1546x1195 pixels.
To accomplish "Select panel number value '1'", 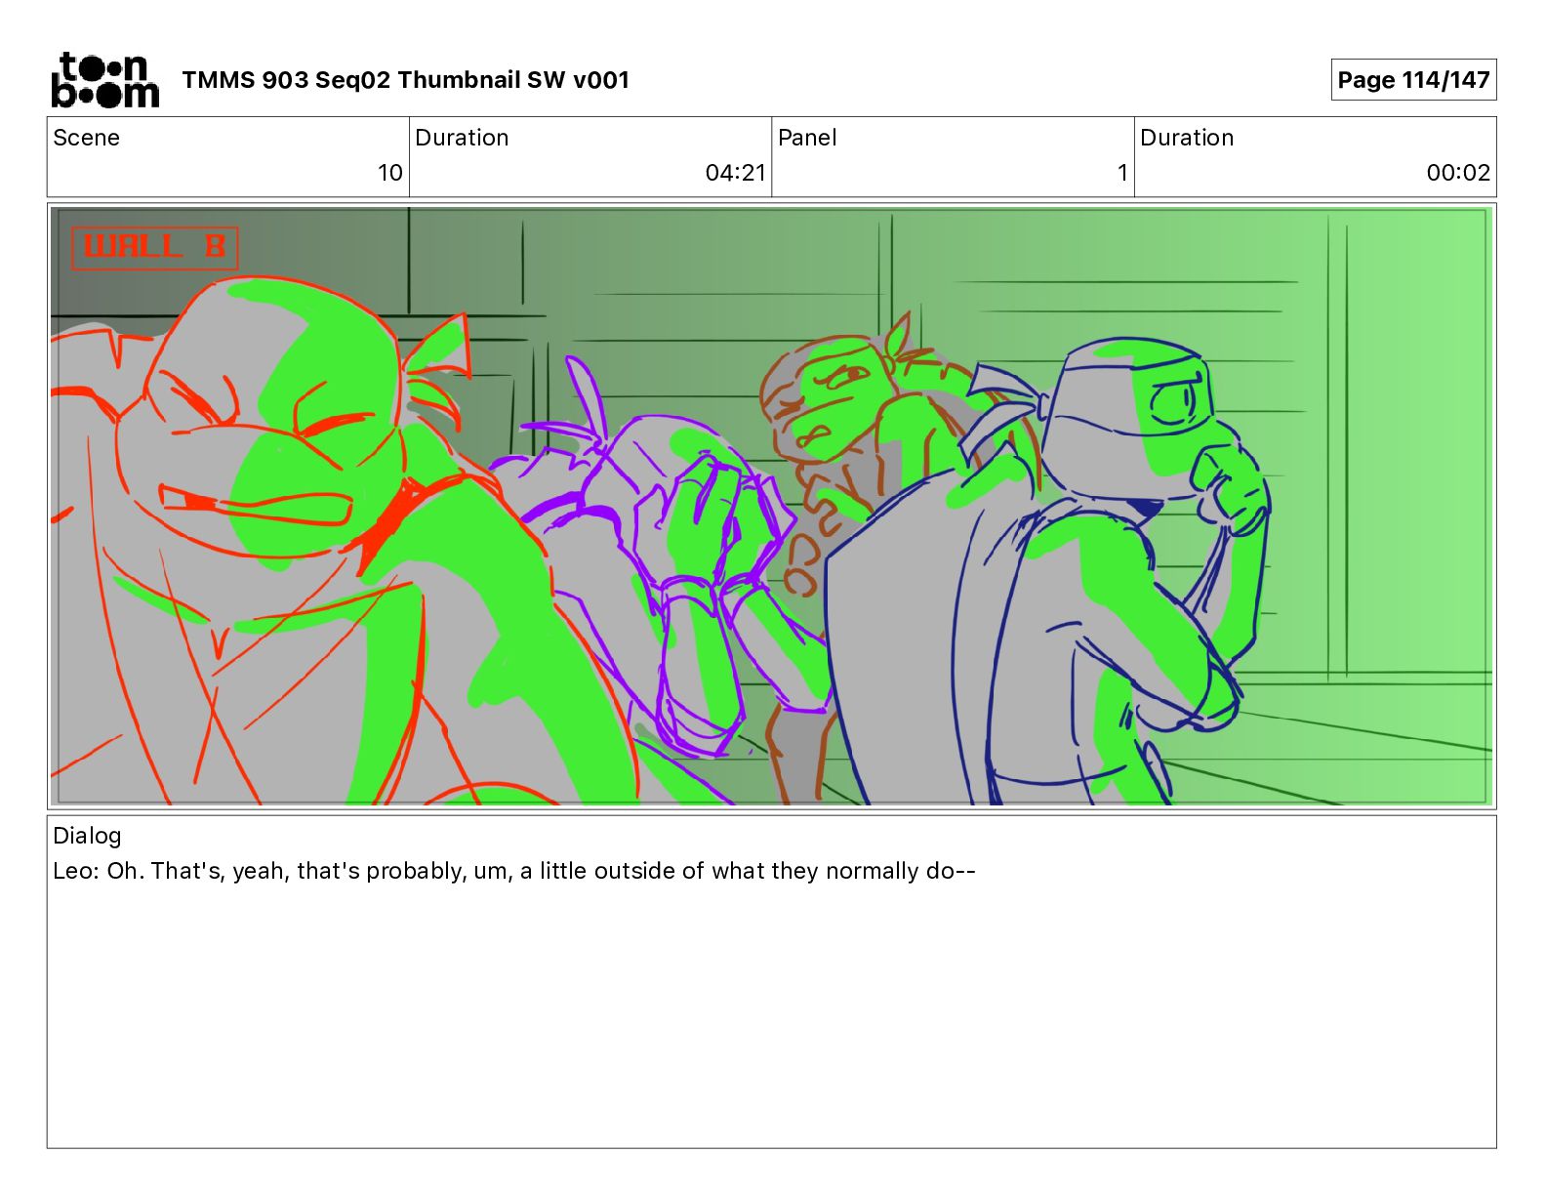I will click(1122, 173).
